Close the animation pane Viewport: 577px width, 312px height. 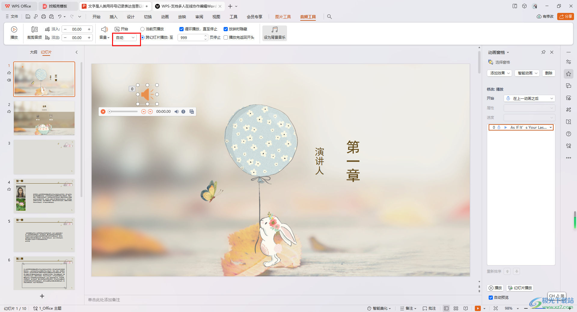[552, 52]
